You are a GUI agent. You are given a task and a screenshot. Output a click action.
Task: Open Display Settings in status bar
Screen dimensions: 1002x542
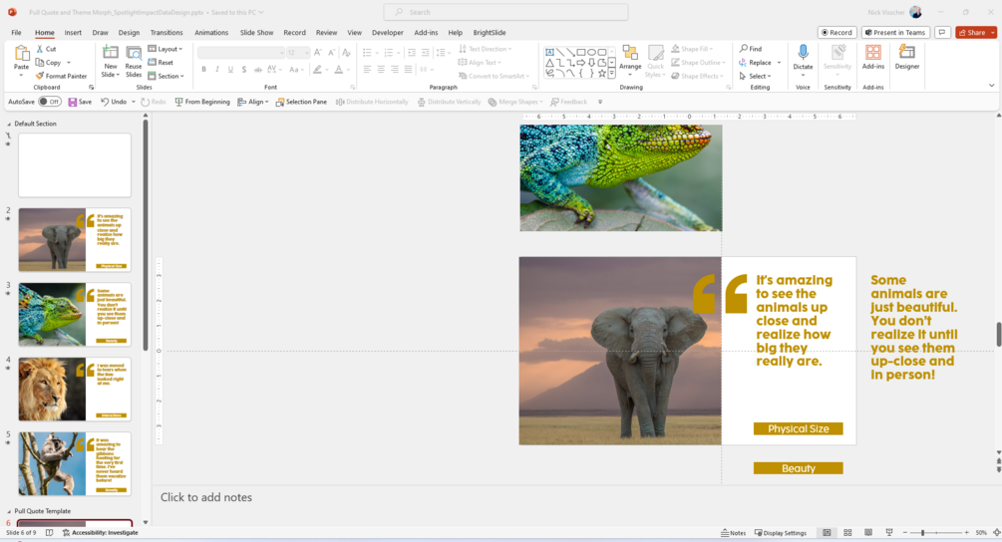tap(781, 532)
